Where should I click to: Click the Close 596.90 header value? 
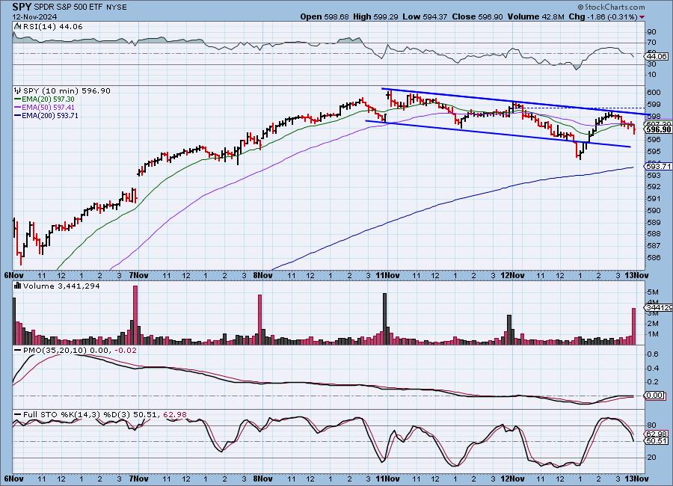pos(477,16)
